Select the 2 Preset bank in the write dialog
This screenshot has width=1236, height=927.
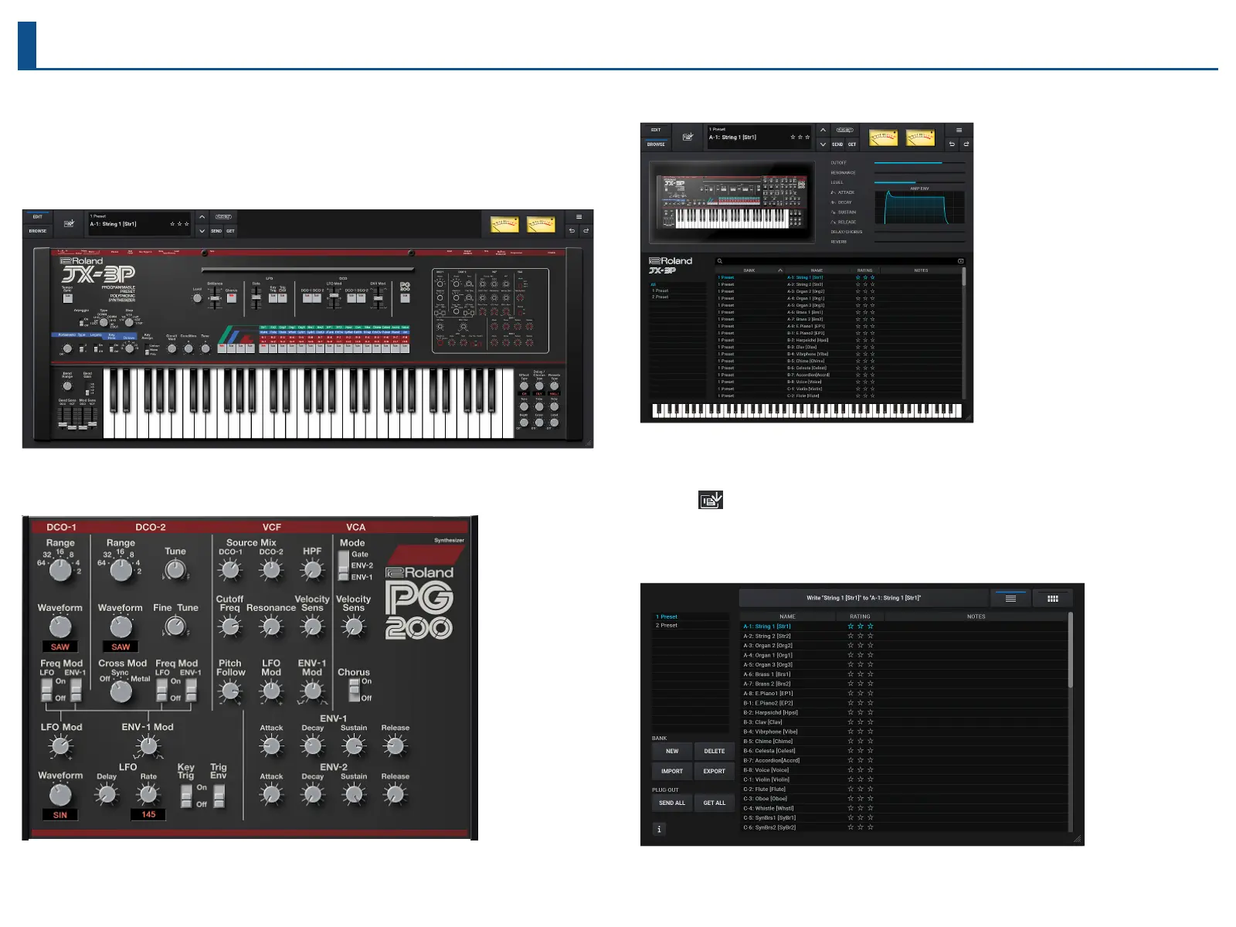tap(691, 626)
